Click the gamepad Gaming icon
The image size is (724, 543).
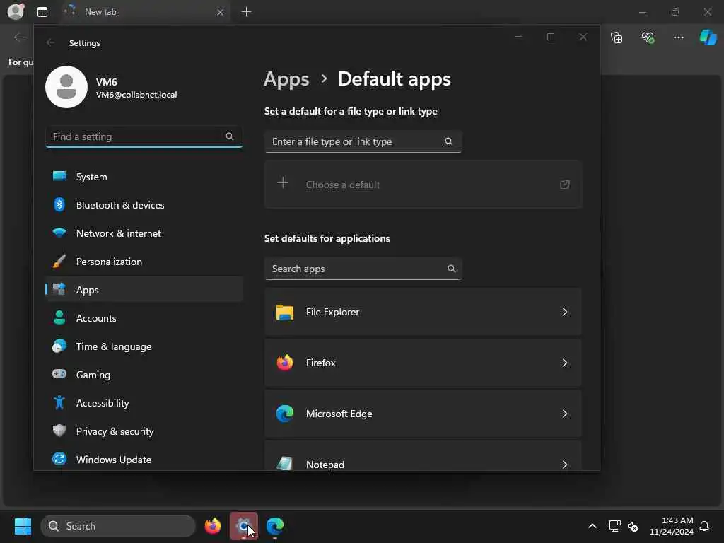[x=59, y=373]
